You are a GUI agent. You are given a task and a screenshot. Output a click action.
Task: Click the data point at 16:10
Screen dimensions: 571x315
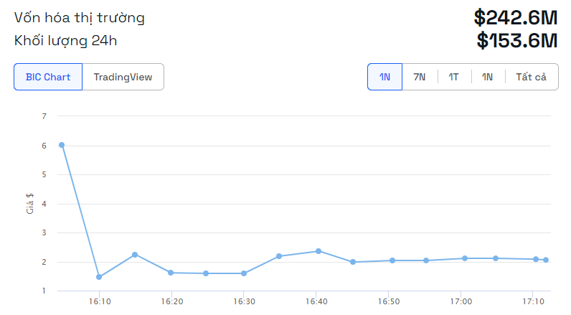click(99, 277)
